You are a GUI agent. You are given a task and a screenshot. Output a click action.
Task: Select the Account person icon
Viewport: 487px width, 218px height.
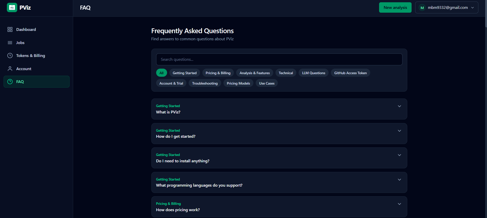[10, 69]
